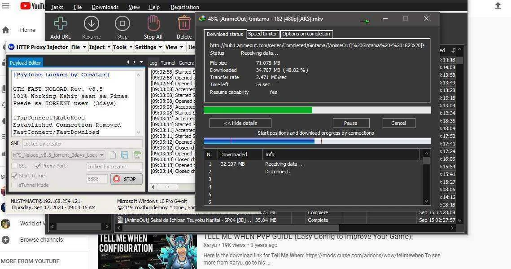The width and height of the screenshot is (511, 269).
Task: Open the HPI_Noload config combo box
Action: (x=58, y=155)
